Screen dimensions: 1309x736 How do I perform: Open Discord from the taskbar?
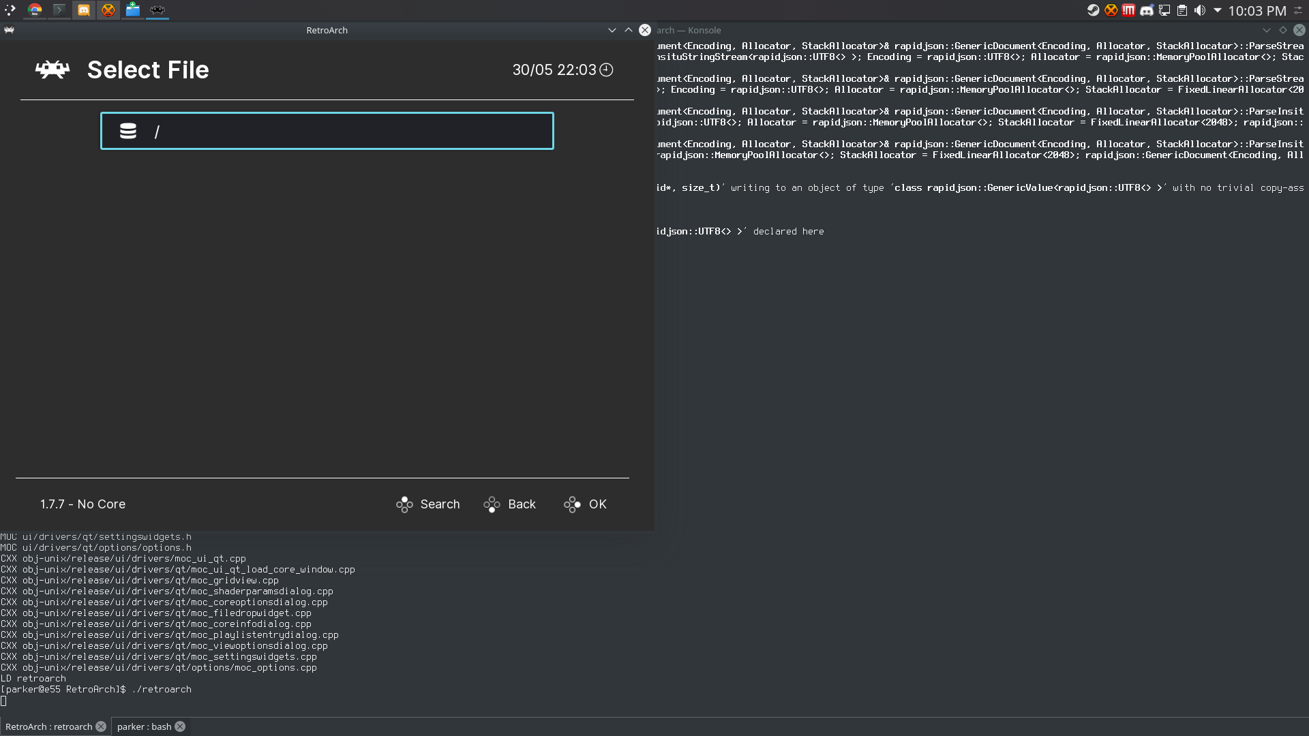(x=84, y=10)
